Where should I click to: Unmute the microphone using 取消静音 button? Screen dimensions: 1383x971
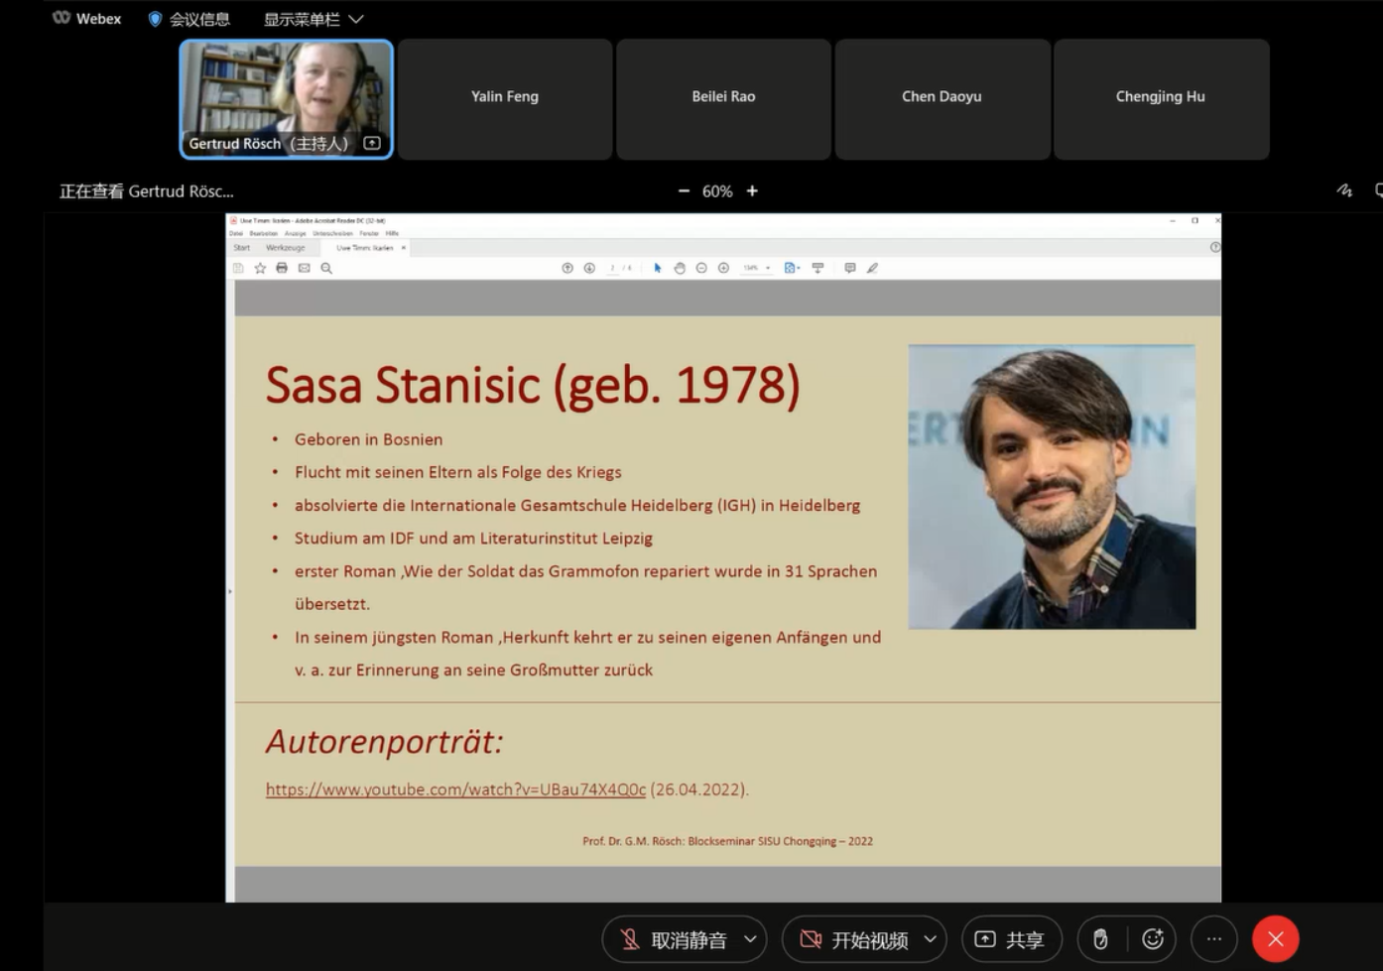[673, 939]
